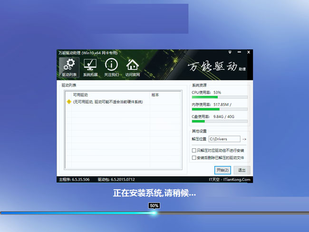This screenshot has width=309, height=232.
Task: Click the -> browse arrow beside the extract path
Action: click(x=244, y=139)
